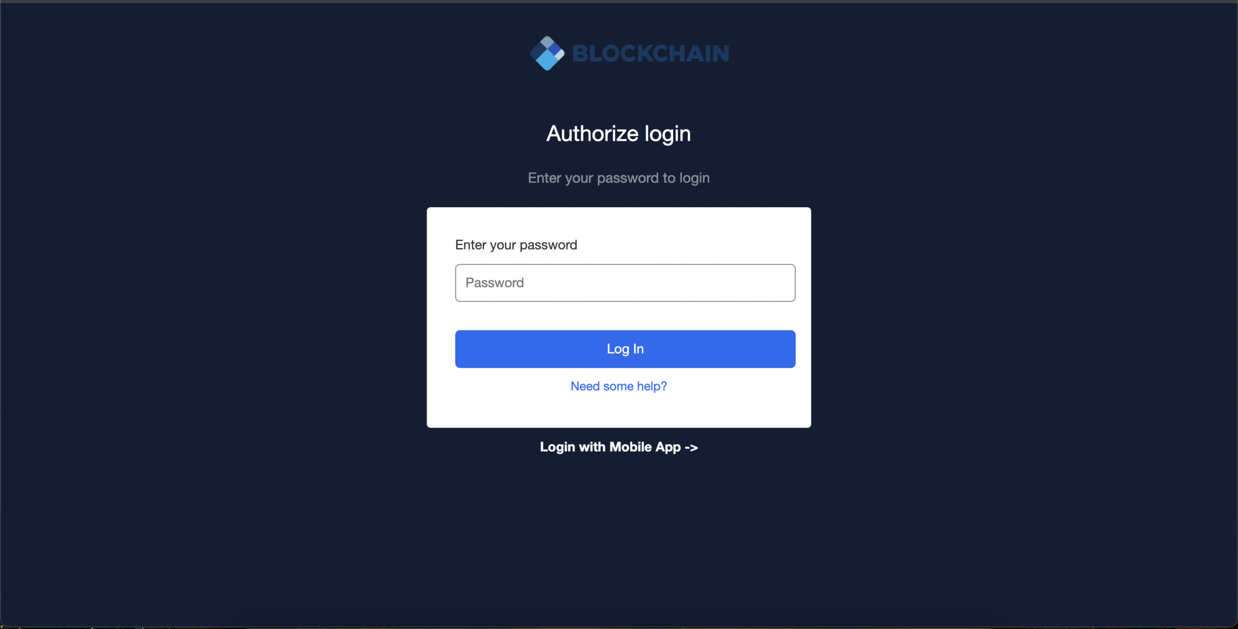The image size is (1238, 629).
Task: Click the word login in the heading
Action: [x=667, y=134]
